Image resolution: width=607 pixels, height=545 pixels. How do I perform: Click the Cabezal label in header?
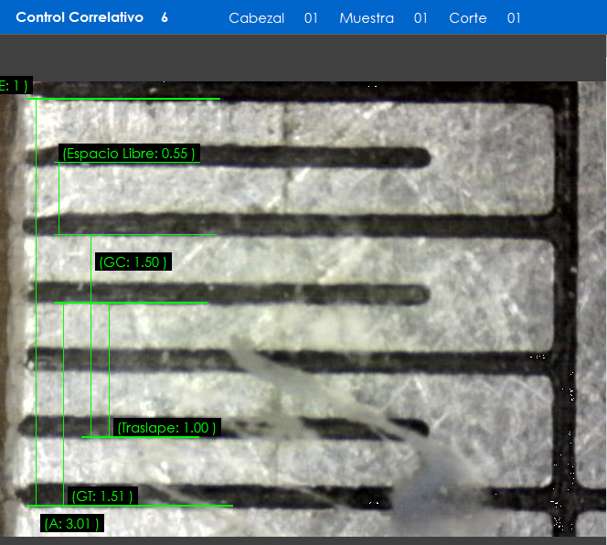pyautogui.click(x=256, y=18)
